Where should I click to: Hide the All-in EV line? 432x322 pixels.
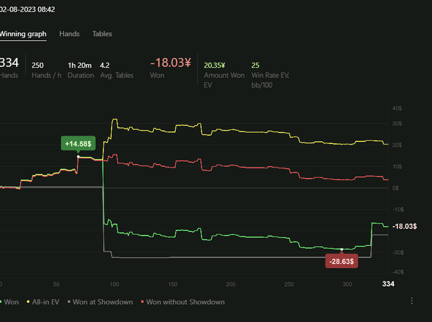click(x=43, y=302)
